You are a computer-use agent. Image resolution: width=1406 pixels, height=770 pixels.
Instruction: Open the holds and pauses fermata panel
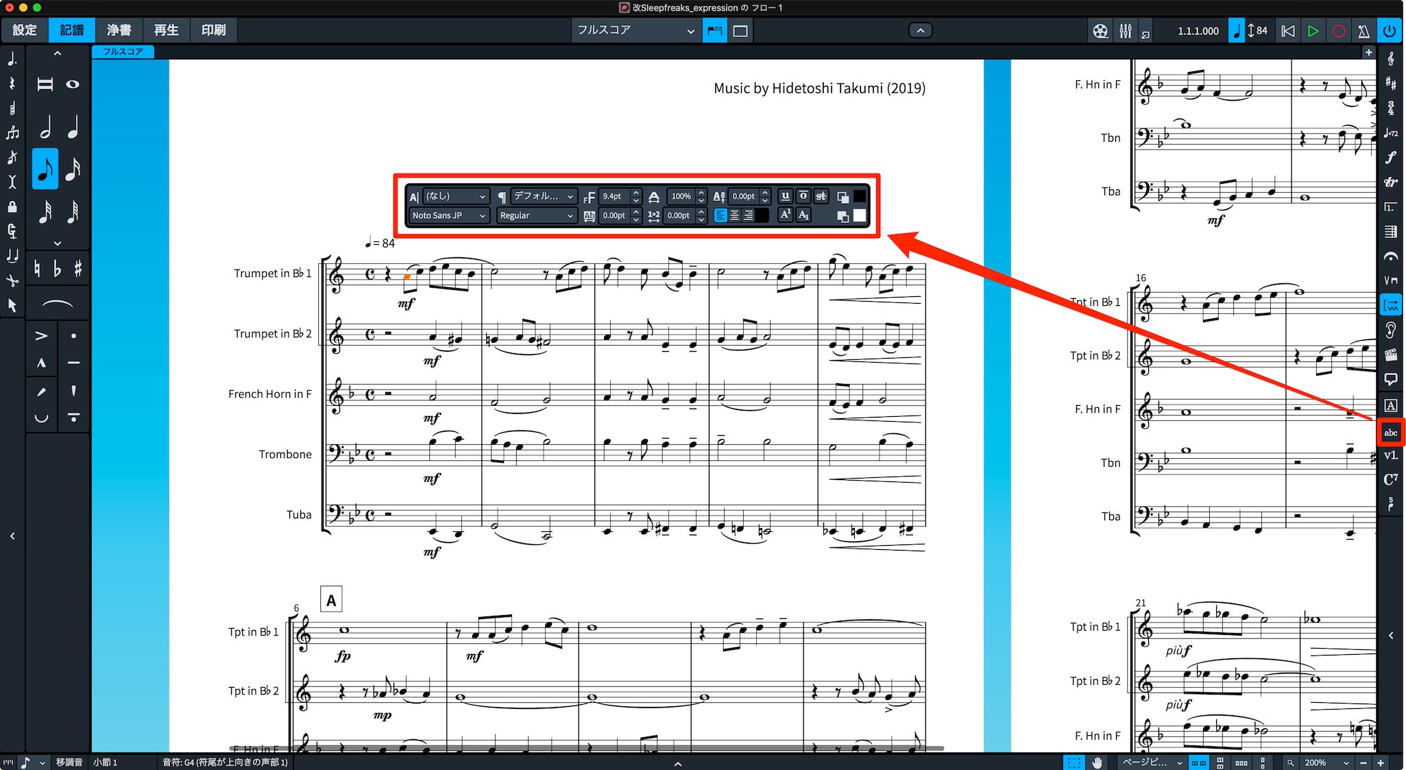point(1390,256)
